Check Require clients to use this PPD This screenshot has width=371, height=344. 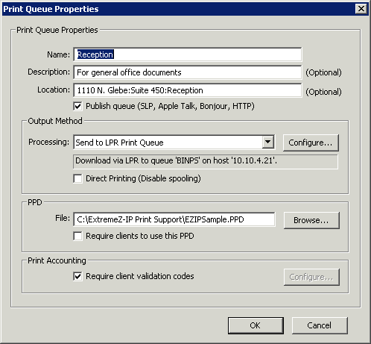(x=77, y=236)
